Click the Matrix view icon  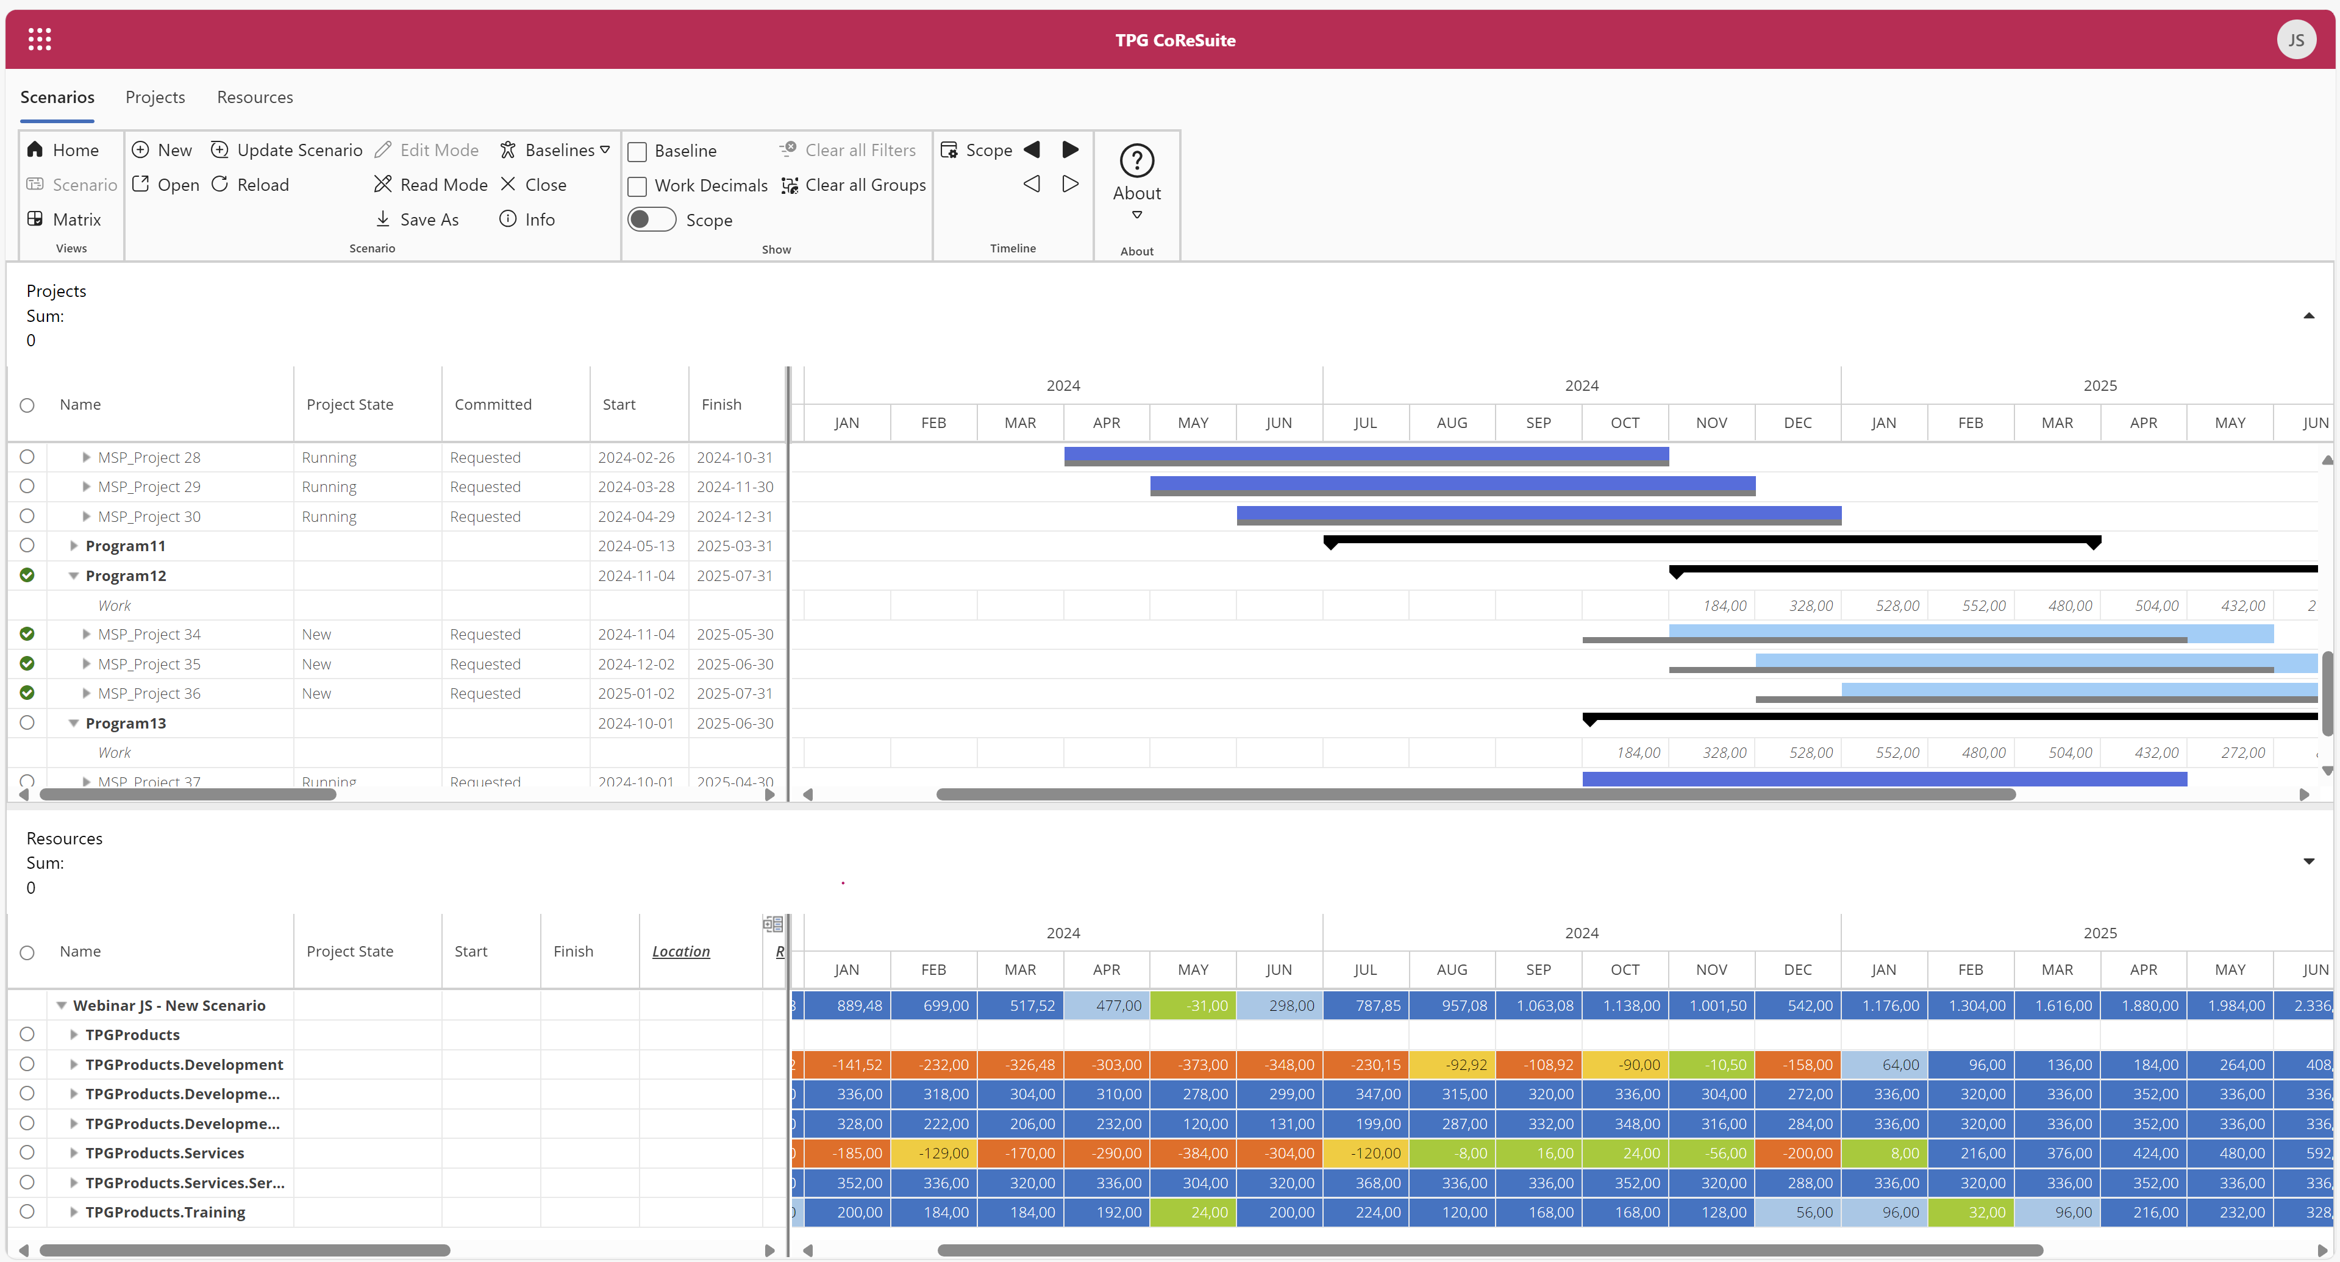coord(35,219)
